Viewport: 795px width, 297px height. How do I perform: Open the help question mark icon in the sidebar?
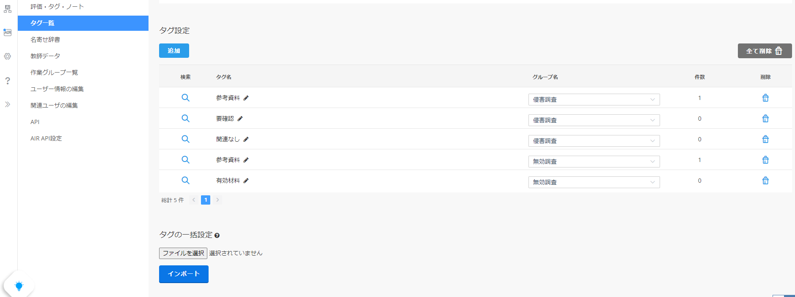pyautogui.click(x=8, y=81)
